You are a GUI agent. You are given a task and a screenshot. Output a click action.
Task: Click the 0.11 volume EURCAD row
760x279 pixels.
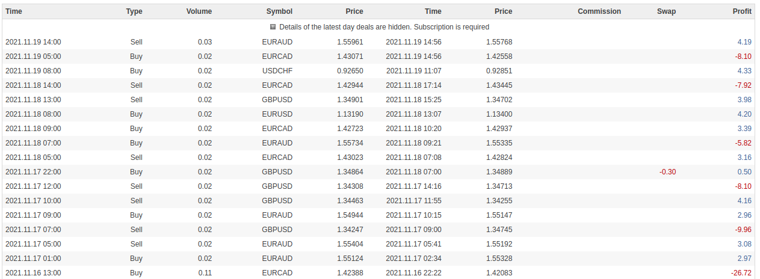pyautogui.click(x=380, y=273)
